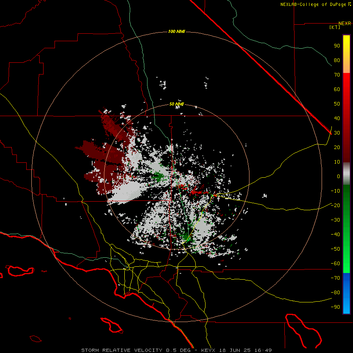This screenshot has height=353, width=353.
Task: Click the red segment of the color bar
Action: click(x=346, y=118)
